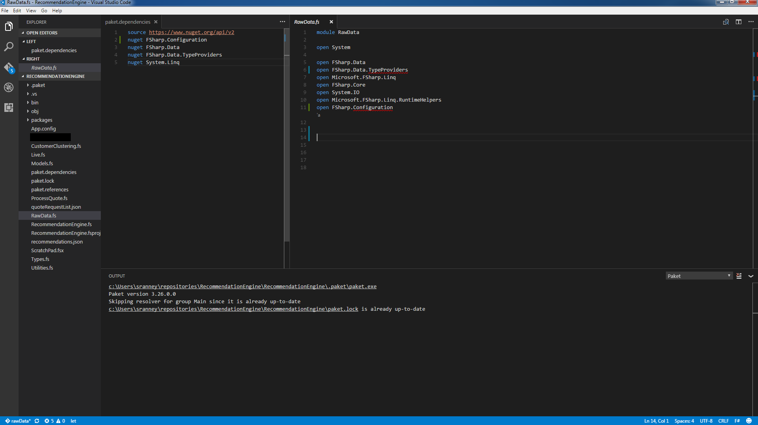Open the View menu

point(31,11)
